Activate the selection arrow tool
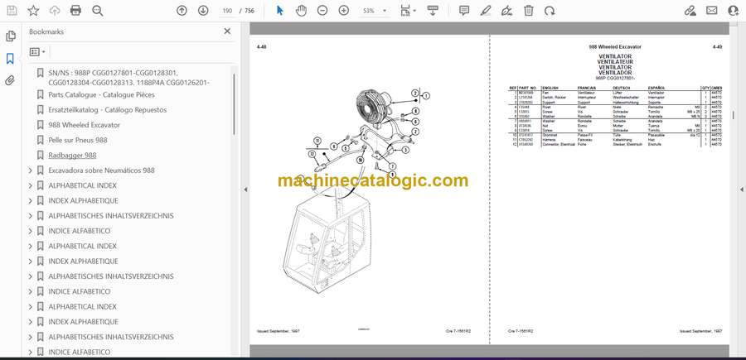 point(280,11)
